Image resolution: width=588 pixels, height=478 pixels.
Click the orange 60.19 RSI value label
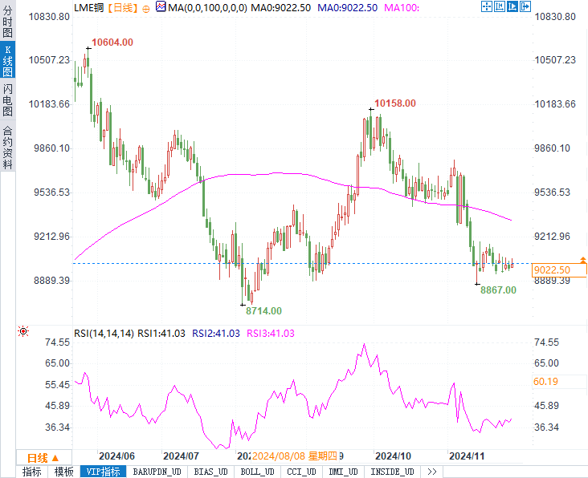[x=545, y=382]
